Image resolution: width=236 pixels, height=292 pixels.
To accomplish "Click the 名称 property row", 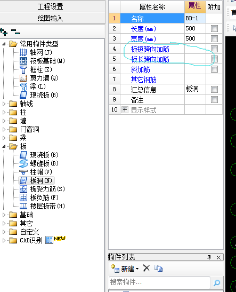I will tap(152, 18).
